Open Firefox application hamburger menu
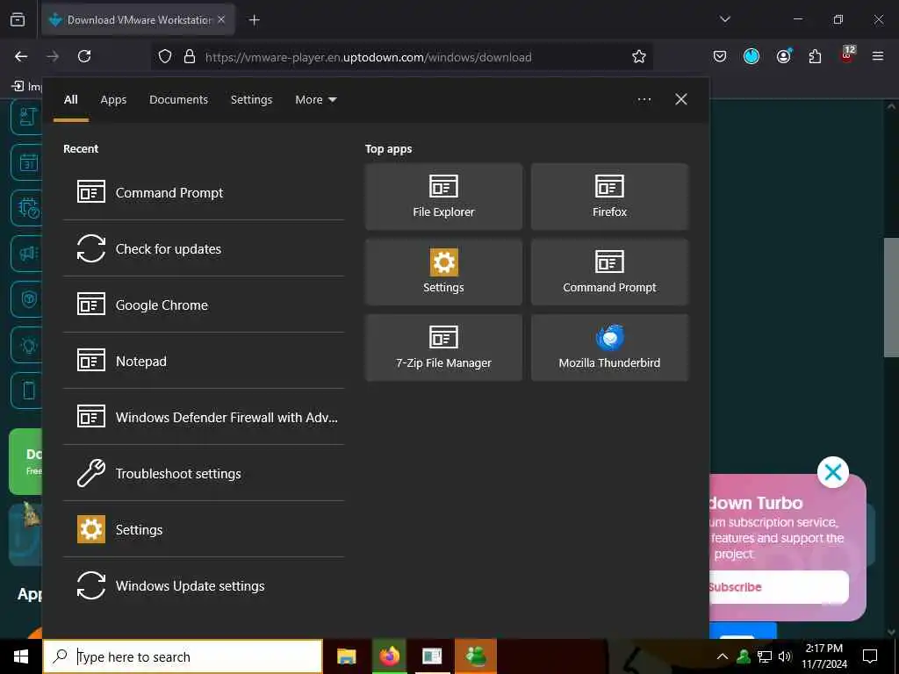899x674 pixels. pos(878,56)
